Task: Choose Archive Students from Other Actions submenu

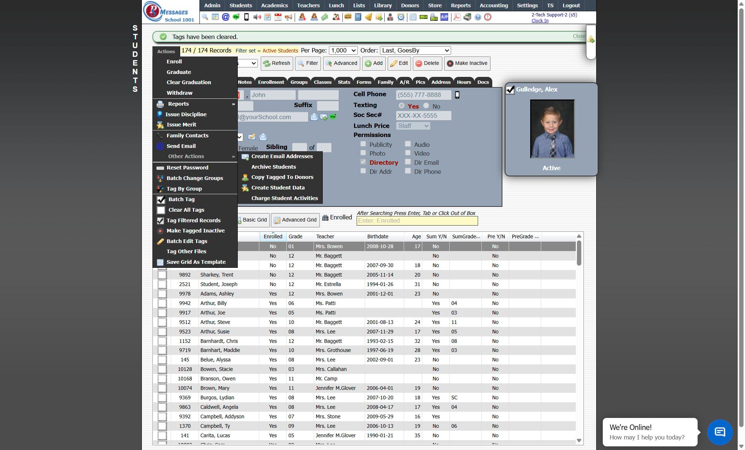Action: click(273, 167)
